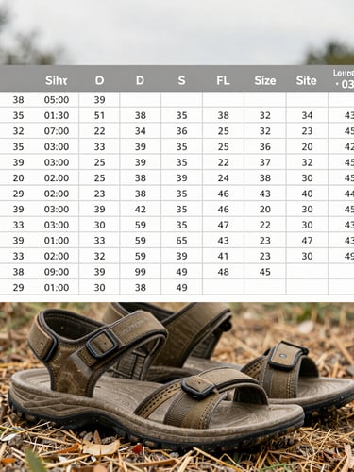Select the cell showing 41
This screenshot has width=354, height=472.
pyautogui.click(x=223, y=256)
